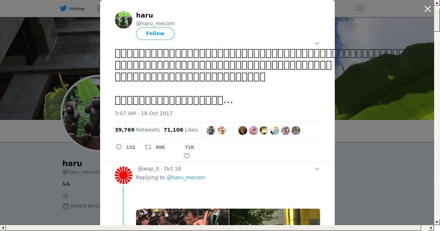View the 39,769 Retweets list
This screenshot has width=440, height=231.
pyautogui.click(x=137, y=130)
